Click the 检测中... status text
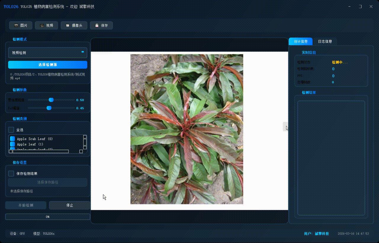This screenshot has height=243, width=379. point(340,62)
